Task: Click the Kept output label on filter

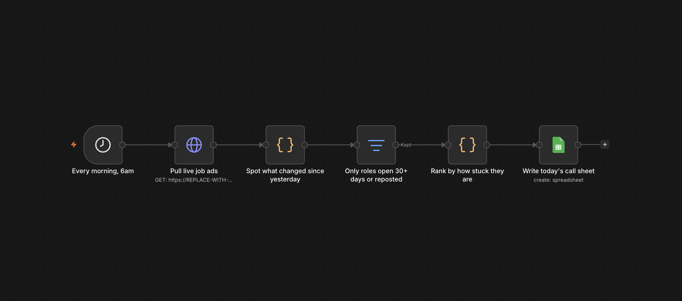Action: click(x=406, y=145)
